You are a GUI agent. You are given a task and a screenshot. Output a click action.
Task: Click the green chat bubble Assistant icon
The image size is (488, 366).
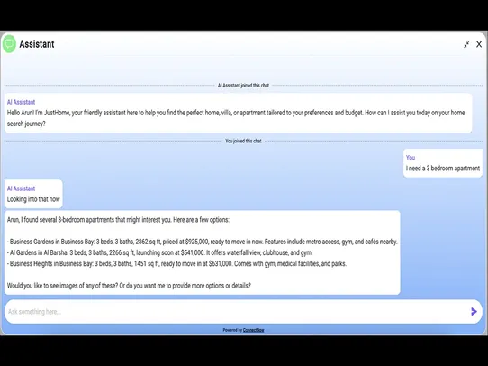pyautogui.click(x=9, y=44)
